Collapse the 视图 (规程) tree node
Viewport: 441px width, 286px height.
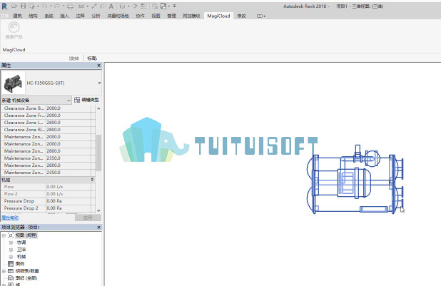pos(4,235)
